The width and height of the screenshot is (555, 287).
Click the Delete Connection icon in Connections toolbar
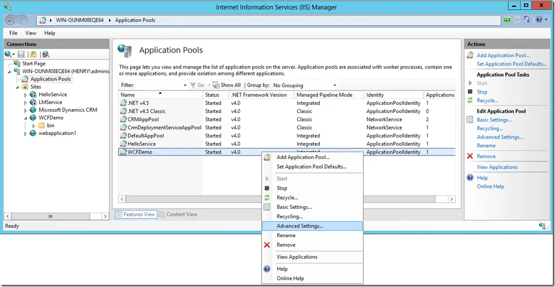(46, 54)
